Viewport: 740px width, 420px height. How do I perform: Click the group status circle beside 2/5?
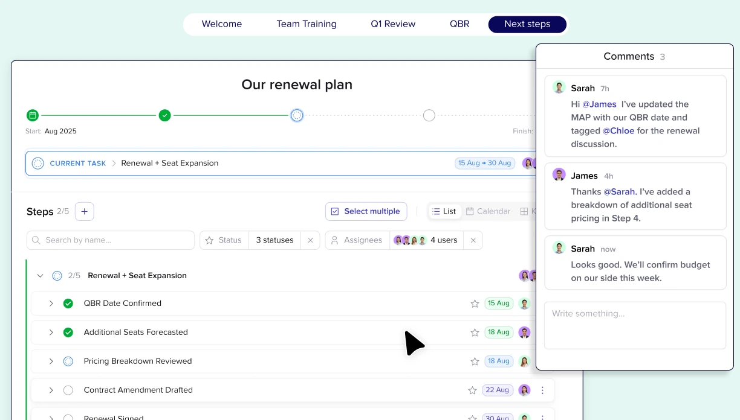[57, 276]
